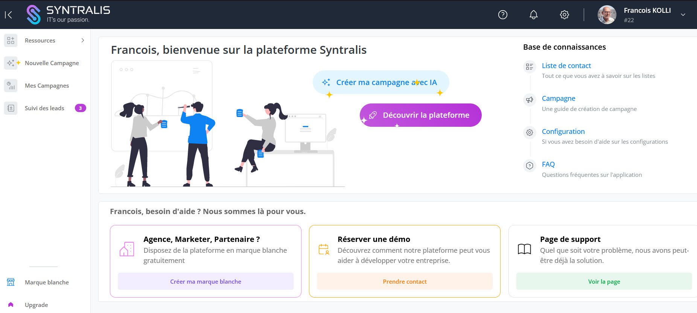Click the Nouvelle Campagne sparkle icon
Viewport: 697px width, 313px height.
point(11,63)
